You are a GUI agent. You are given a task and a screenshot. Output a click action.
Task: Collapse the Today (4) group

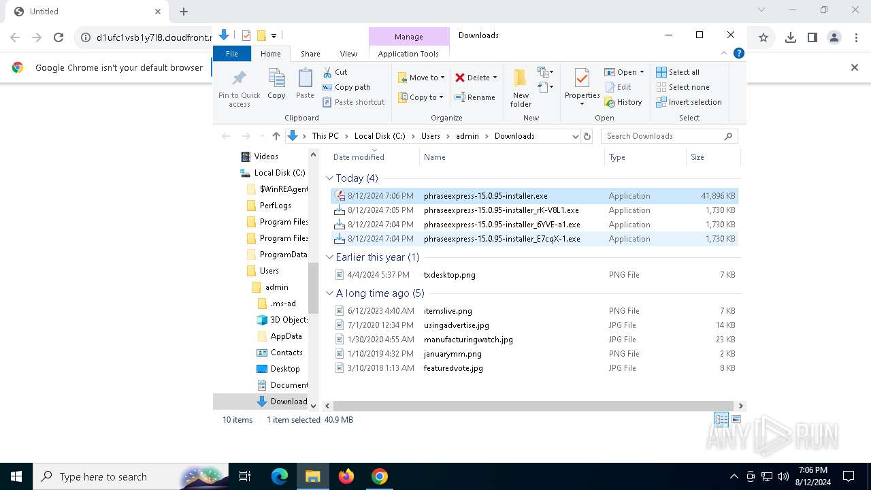330,178
